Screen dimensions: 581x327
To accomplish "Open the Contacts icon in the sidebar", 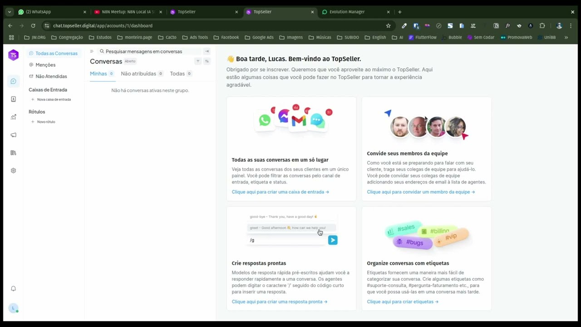I will 13,99.
